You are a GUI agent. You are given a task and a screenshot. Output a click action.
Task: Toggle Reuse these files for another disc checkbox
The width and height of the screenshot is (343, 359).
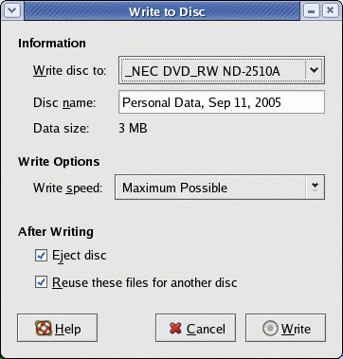(x=41, y=282)
